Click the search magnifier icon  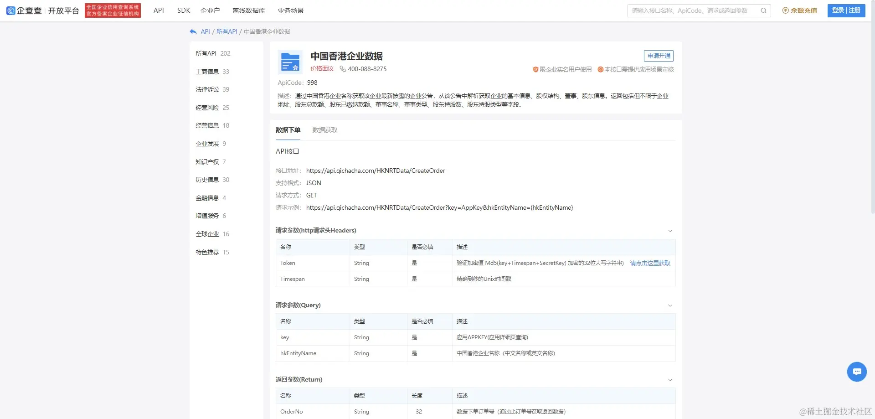tap(763, 10)
